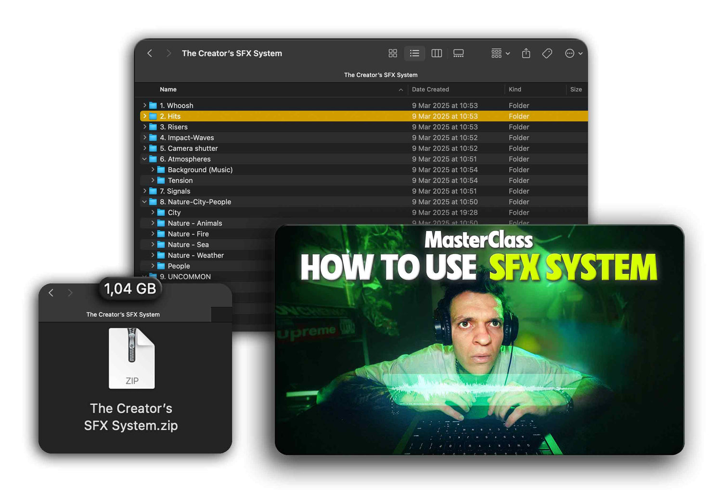Collapse the 8. Nature-City-People folder
This screenshot has height=492, width=722.
point(144,202)
